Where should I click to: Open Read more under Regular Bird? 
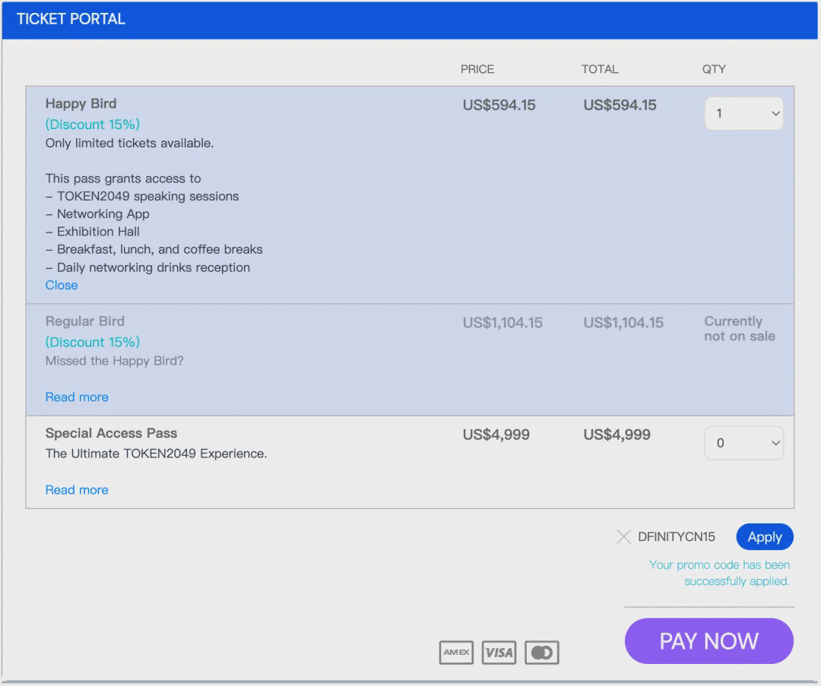77,397
